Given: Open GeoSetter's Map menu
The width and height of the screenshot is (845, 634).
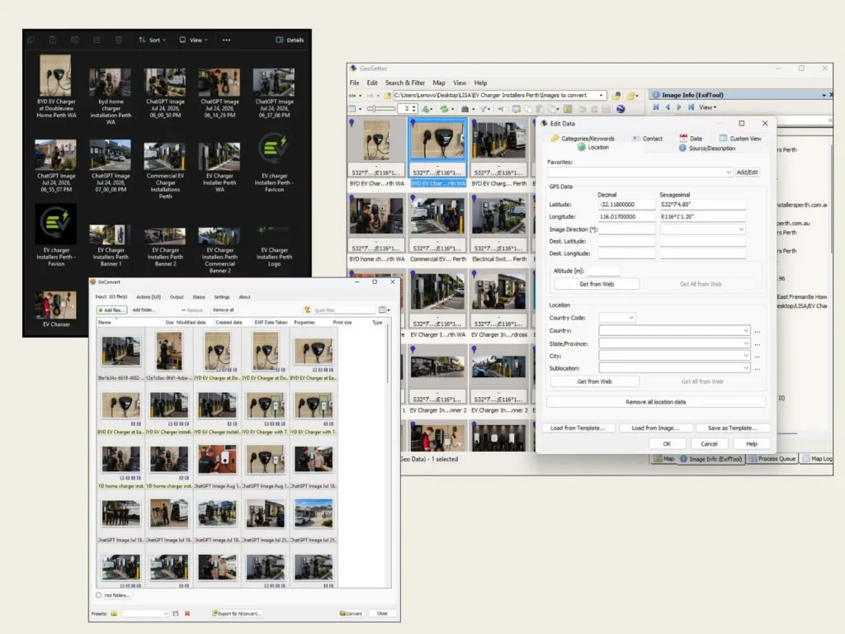Looking at the screenshot, I should pyautogui.click(x=439, y=83).
